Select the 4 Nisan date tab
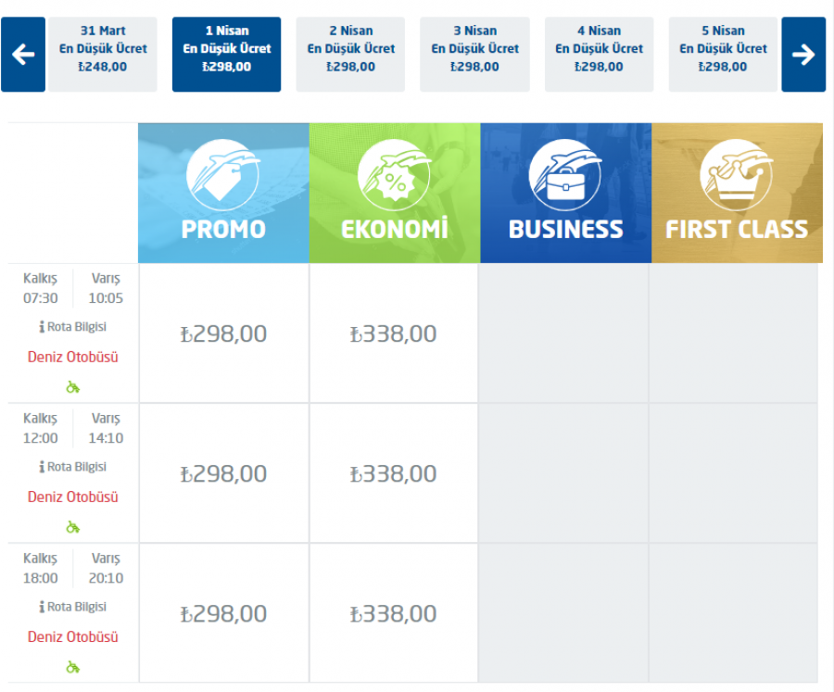The height and width of the screenshot is (692, 834). click(599, 55)
